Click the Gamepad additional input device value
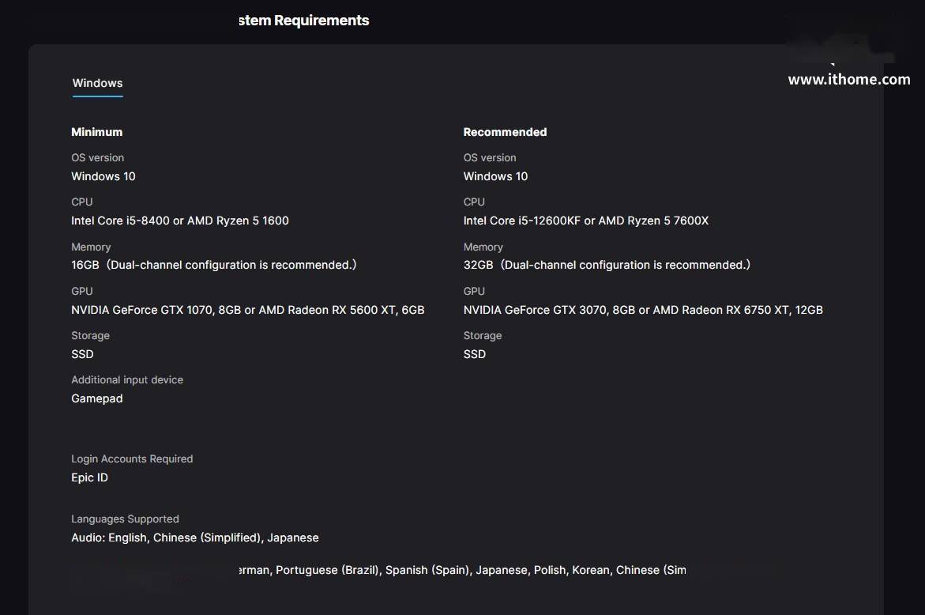The image size is (925, 615). coord(96,399)
